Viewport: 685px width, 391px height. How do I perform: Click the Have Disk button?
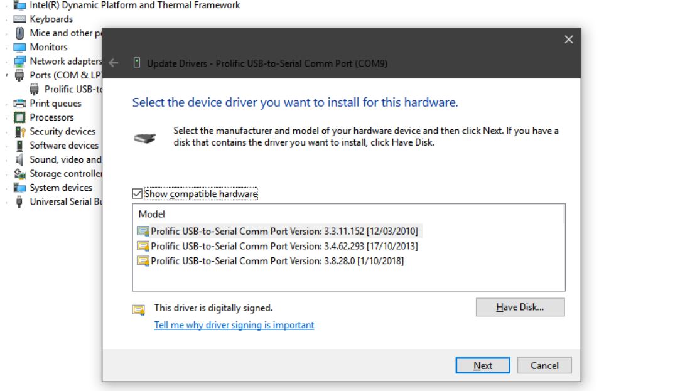520,307
